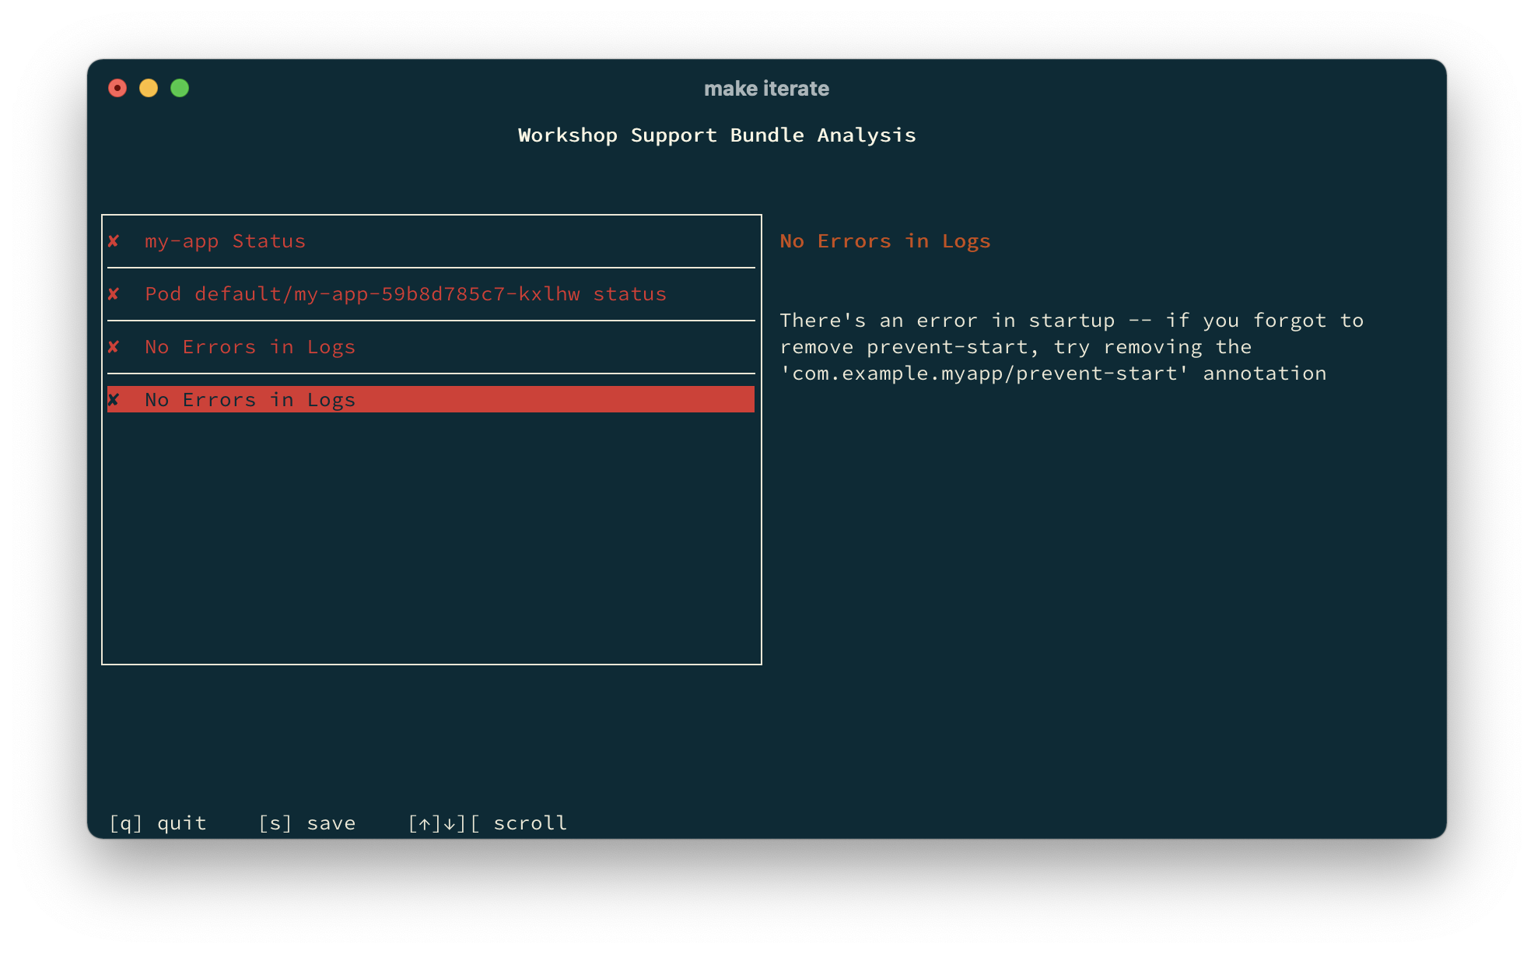Close the terminal window with the red button
Viewport: 1534px width, 954px height.
117,88
